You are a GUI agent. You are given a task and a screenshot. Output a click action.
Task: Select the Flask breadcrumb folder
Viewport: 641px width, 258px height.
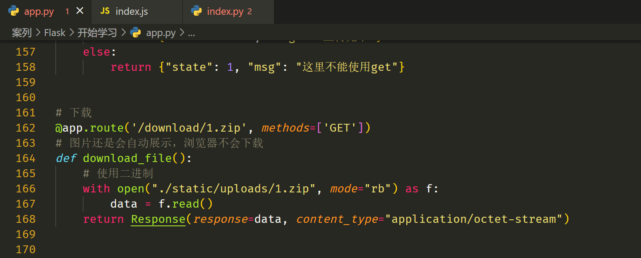click(x=55, y=33)
